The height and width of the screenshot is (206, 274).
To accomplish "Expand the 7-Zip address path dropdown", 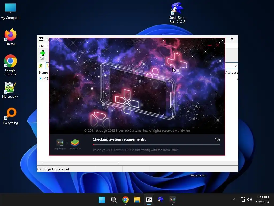I will click(x=235, y=66).
